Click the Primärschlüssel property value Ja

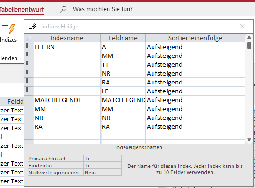(x=102, y=159)
